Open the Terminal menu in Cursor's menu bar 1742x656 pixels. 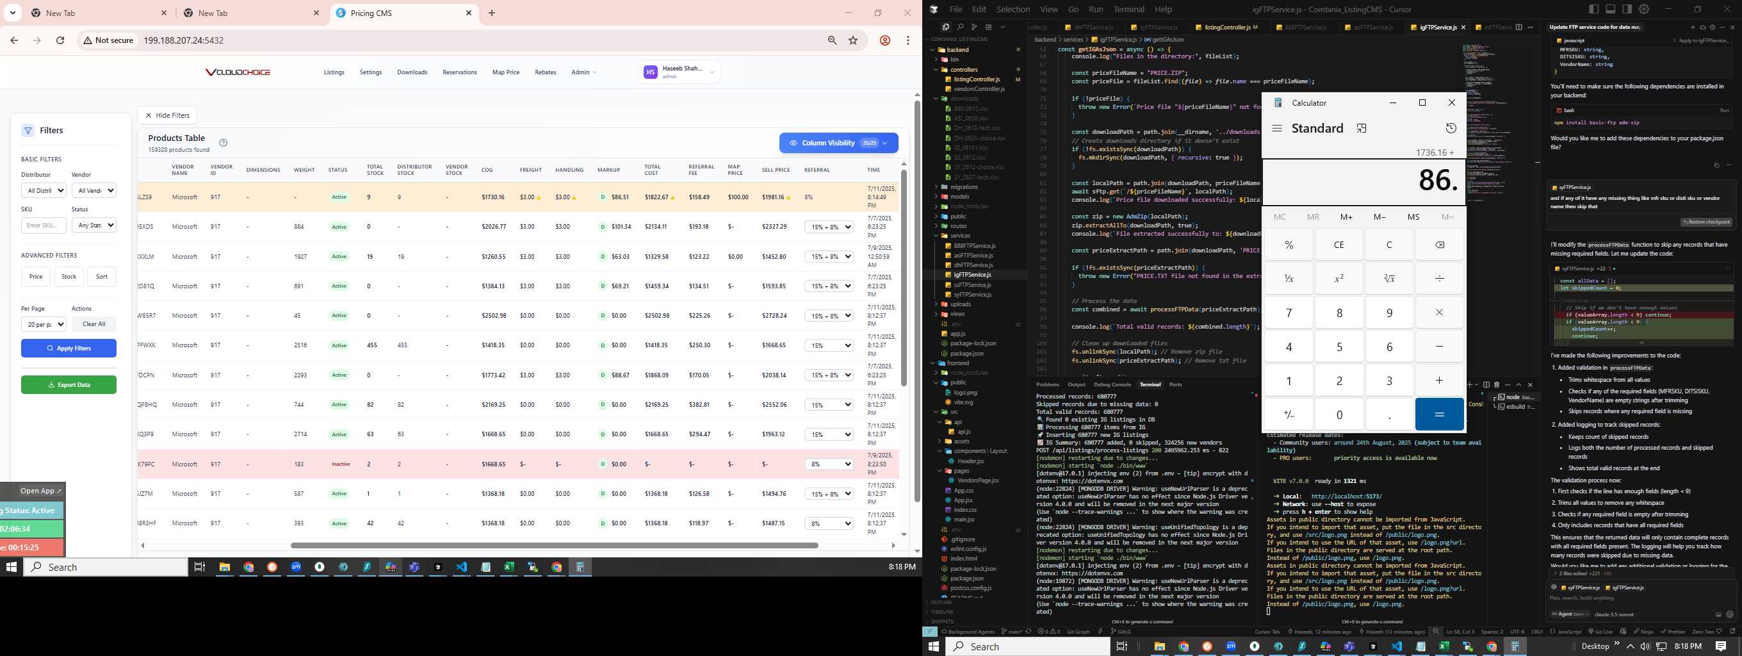1128,10
